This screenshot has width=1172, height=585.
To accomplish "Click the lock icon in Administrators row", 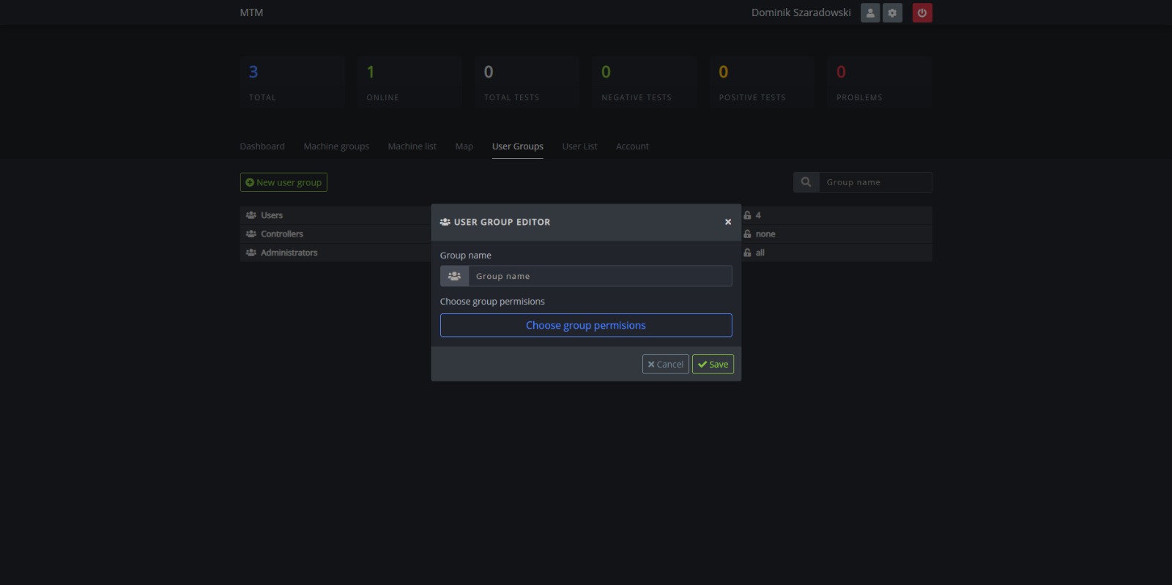I will 747,253.
